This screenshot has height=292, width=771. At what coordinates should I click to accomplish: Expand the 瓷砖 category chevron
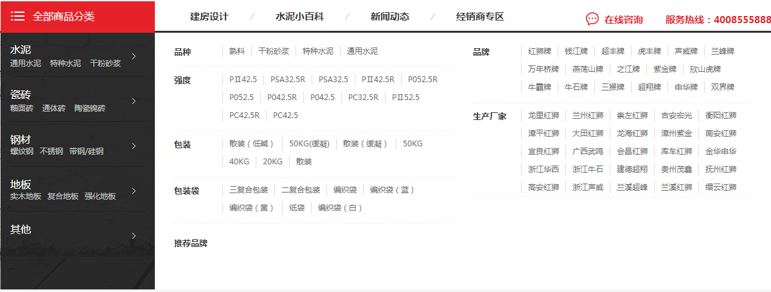tap(134, 101)
